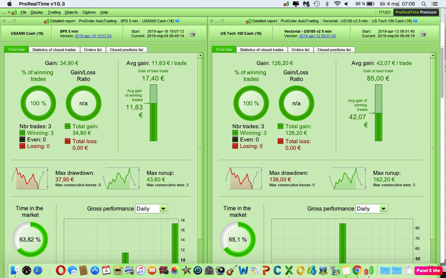This screenshot has width=446, height=278.
Task: Click the Gain: 126,20 € text
Action: click(x=275, y=63)
